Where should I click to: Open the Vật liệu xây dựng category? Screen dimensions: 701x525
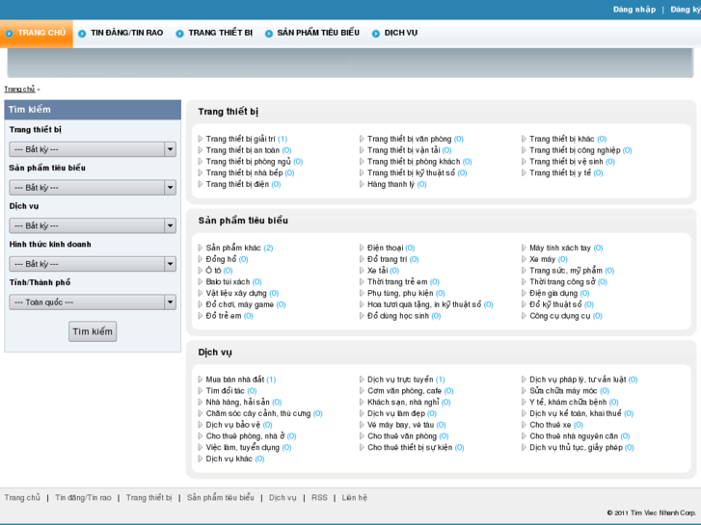click(236, 293)
